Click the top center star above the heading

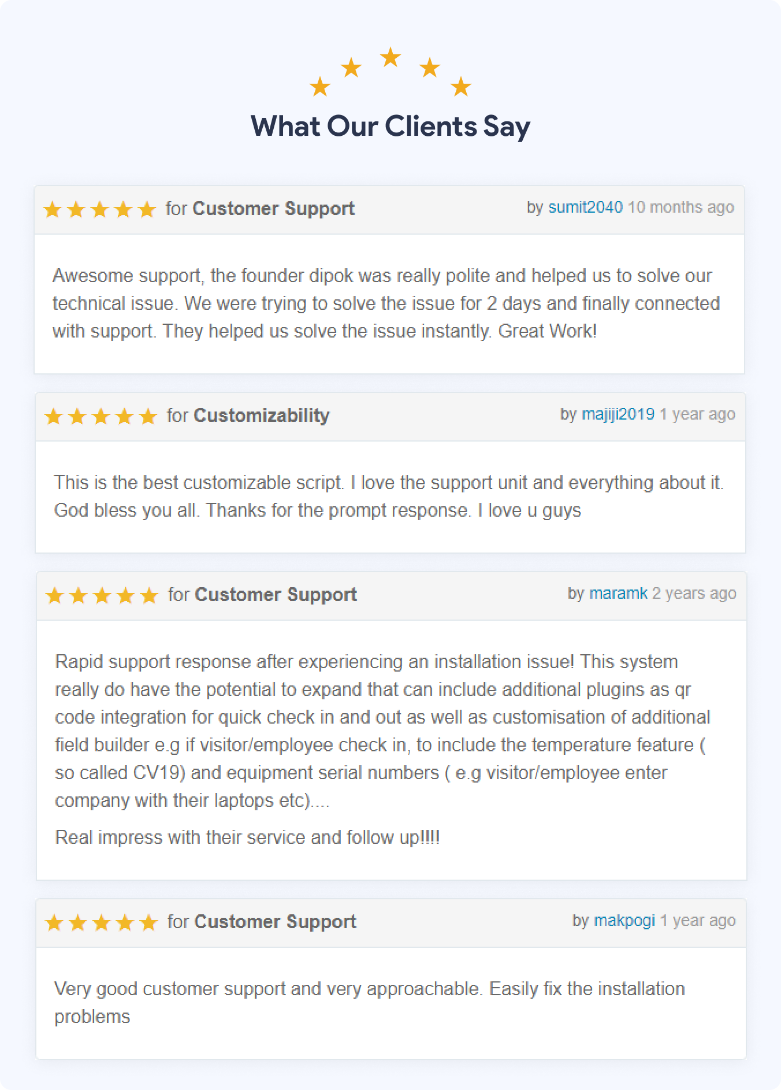tap(390, 57)
